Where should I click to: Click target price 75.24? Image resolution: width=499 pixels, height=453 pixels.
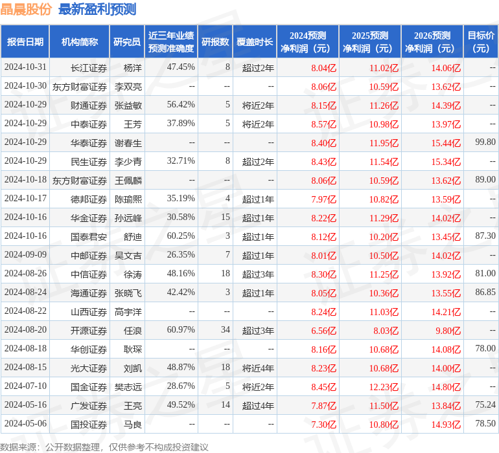(x=485, y=404)
